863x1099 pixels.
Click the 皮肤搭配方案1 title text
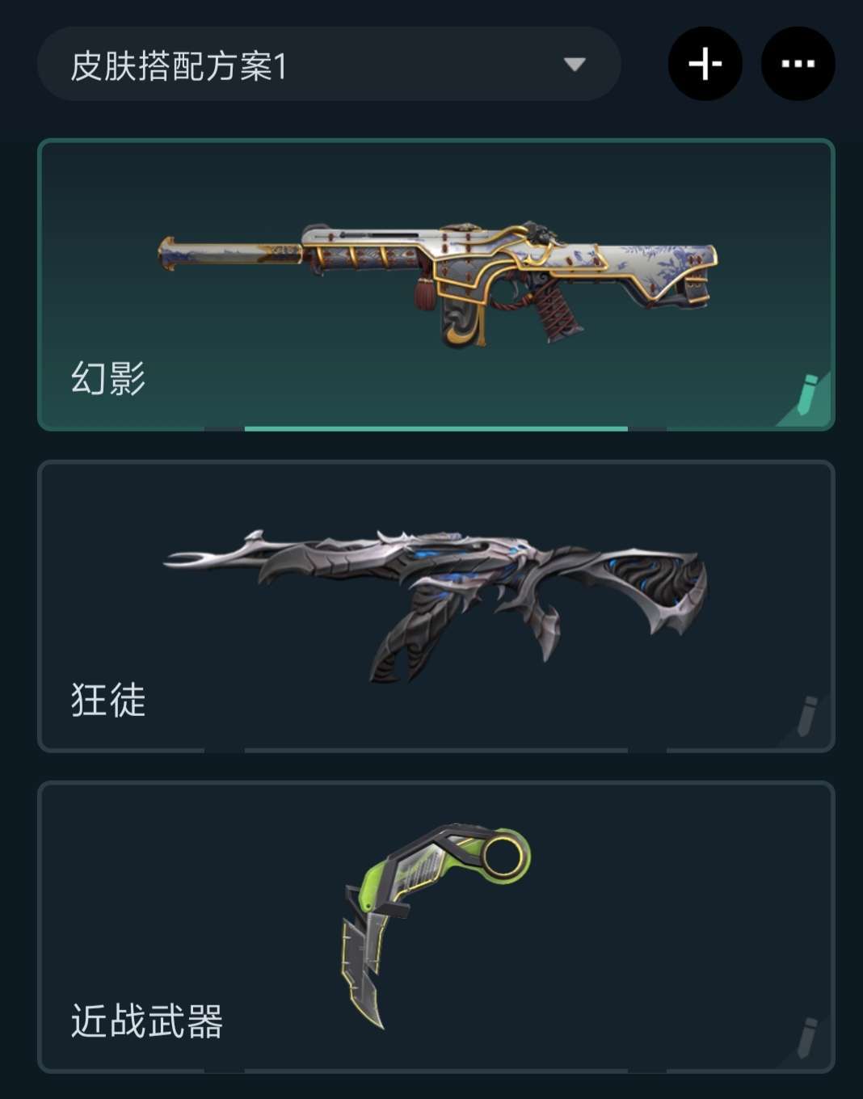[179, 65]
